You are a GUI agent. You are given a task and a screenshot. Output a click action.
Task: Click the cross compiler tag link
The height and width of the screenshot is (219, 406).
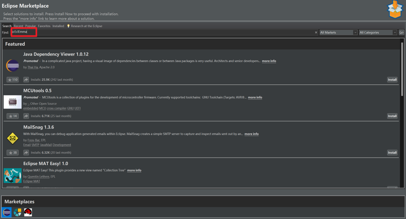point(56,108)
